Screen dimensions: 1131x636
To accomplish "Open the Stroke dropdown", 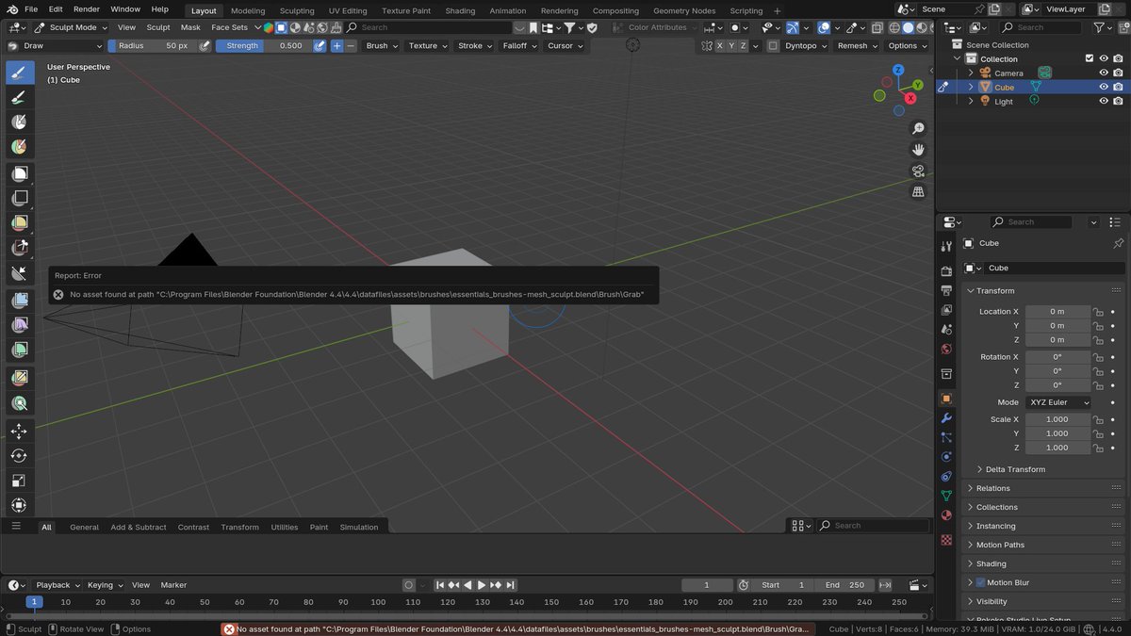I will click(475, 45).
